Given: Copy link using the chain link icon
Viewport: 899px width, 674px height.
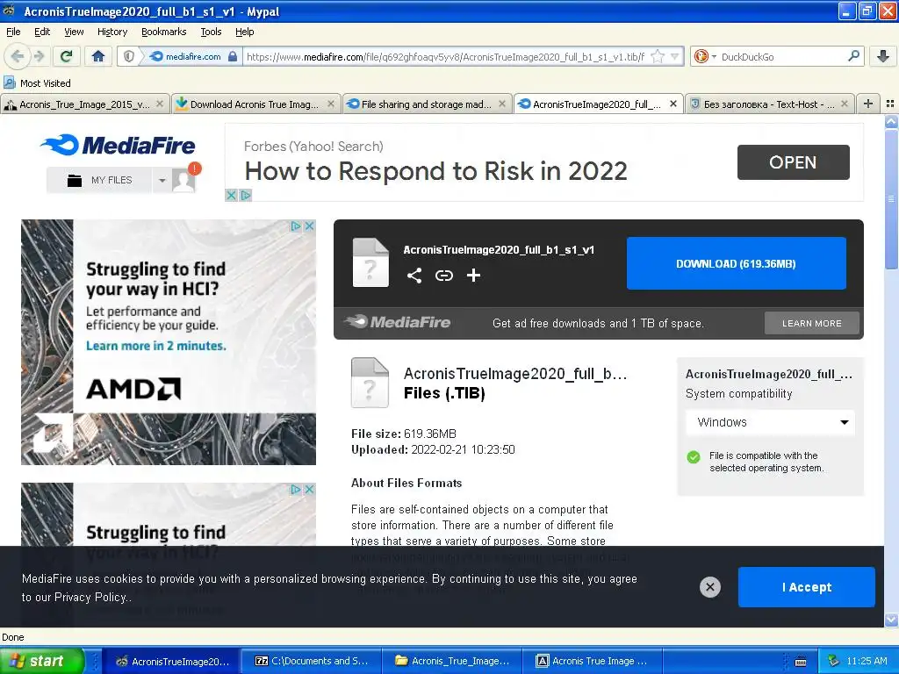Looking at the screenshot, I should (x=443, y=276).
